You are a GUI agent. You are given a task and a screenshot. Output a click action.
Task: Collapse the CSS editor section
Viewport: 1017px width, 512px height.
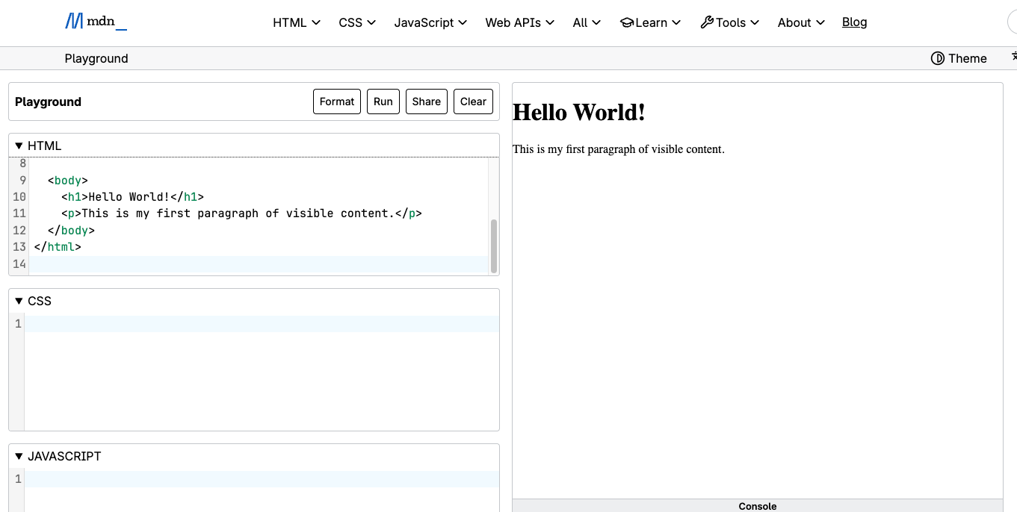point(254,301)
